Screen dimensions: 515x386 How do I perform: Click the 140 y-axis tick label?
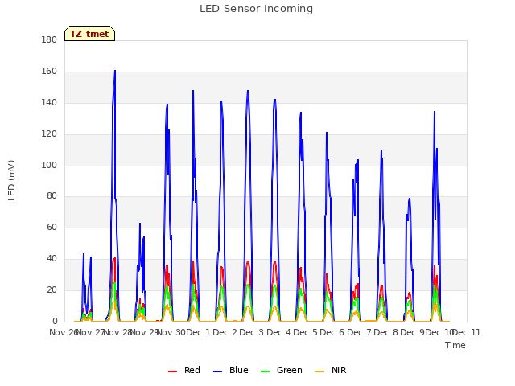coord(49,102)
